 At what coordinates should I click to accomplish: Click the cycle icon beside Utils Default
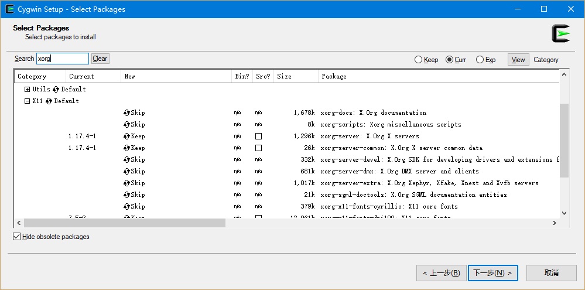pyautogui.click(x=56, y=89)
